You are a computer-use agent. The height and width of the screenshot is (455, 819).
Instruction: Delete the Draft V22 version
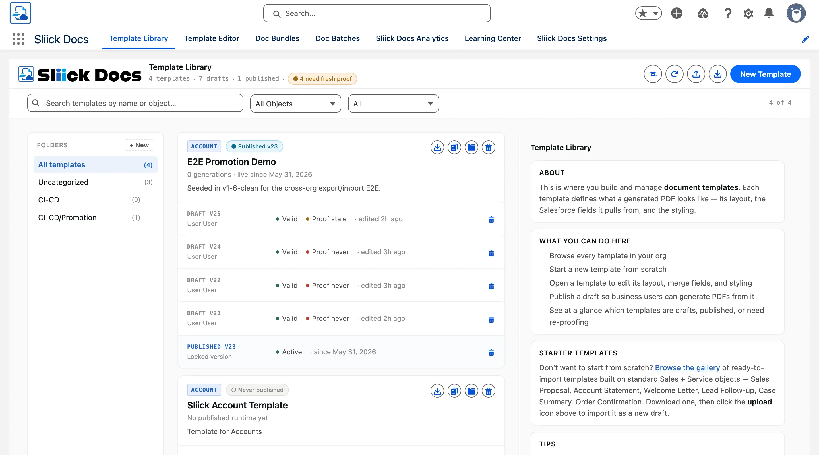491,286
